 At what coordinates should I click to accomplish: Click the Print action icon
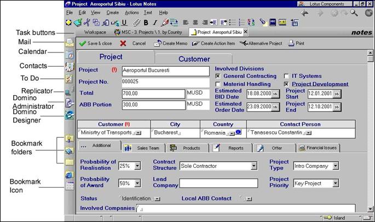296,43
